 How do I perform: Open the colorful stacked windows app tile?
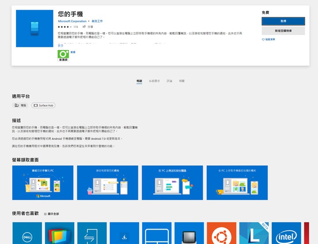60,233
